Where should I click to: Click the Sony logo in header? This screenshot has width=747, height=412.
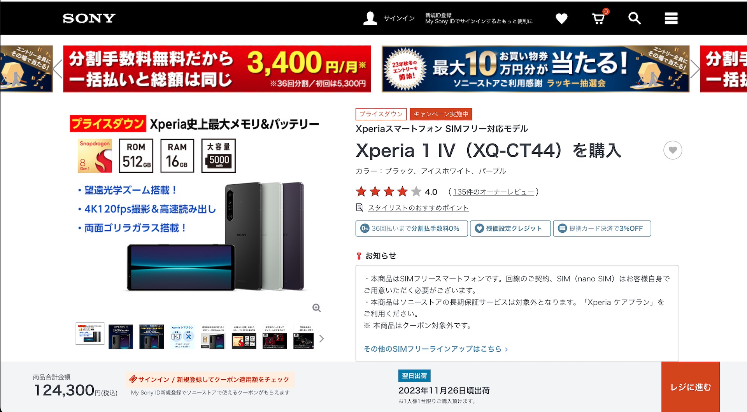click(89, 18)
